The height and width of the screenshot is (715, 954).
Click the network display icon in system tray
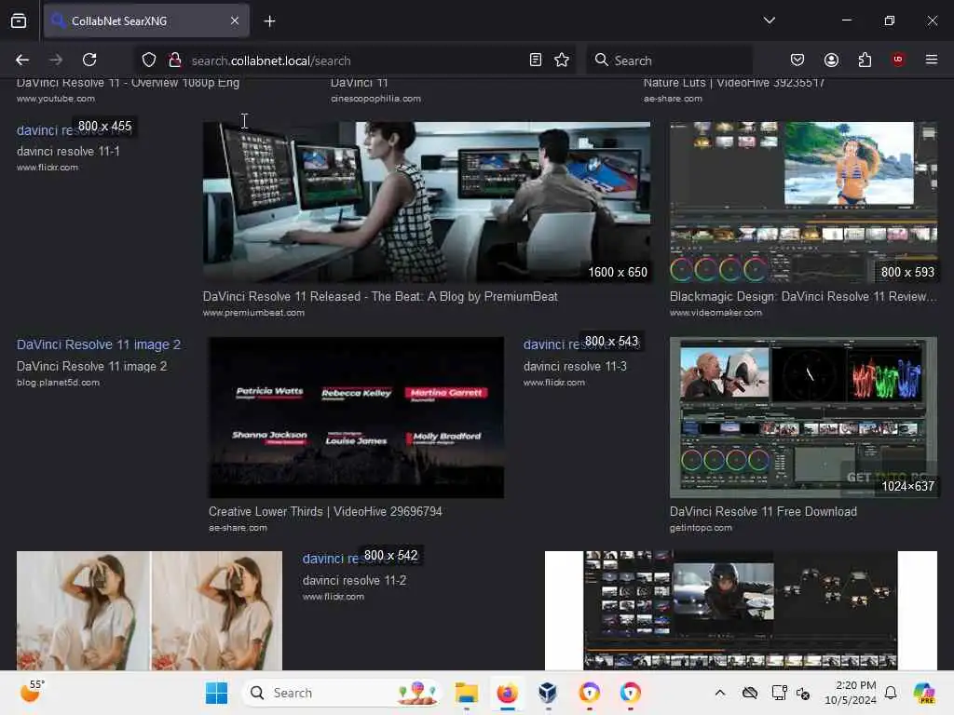point(778,693)
